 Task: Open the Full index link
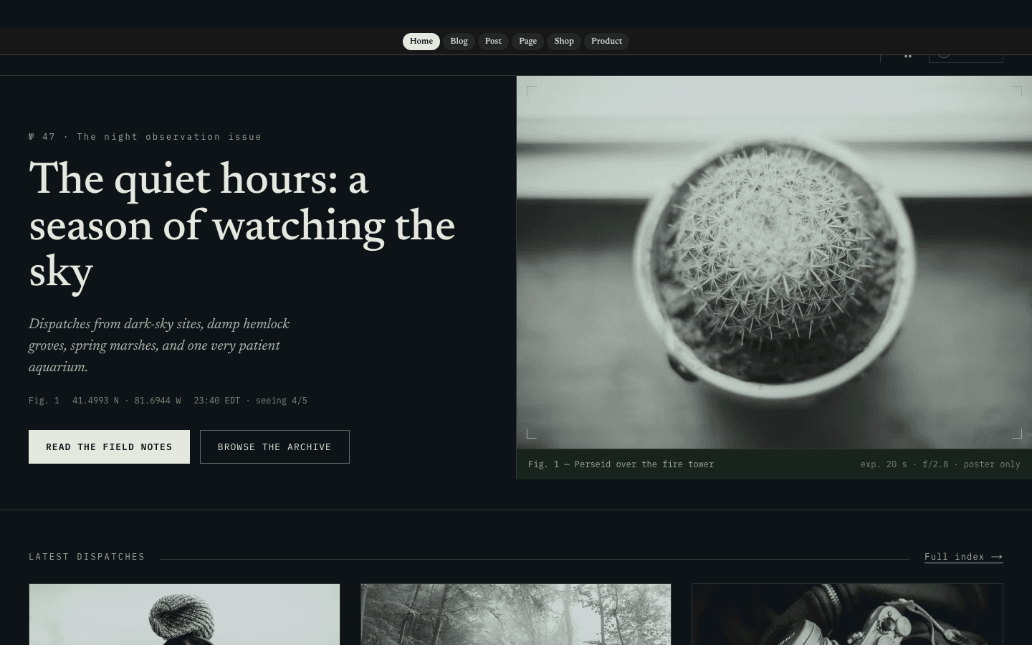[x=963, y=557]
